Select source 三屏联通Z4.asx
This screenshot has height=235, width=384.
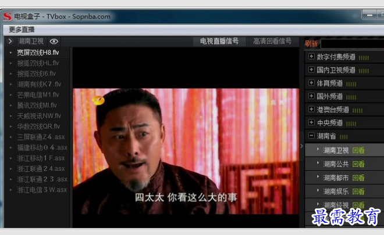41,137
